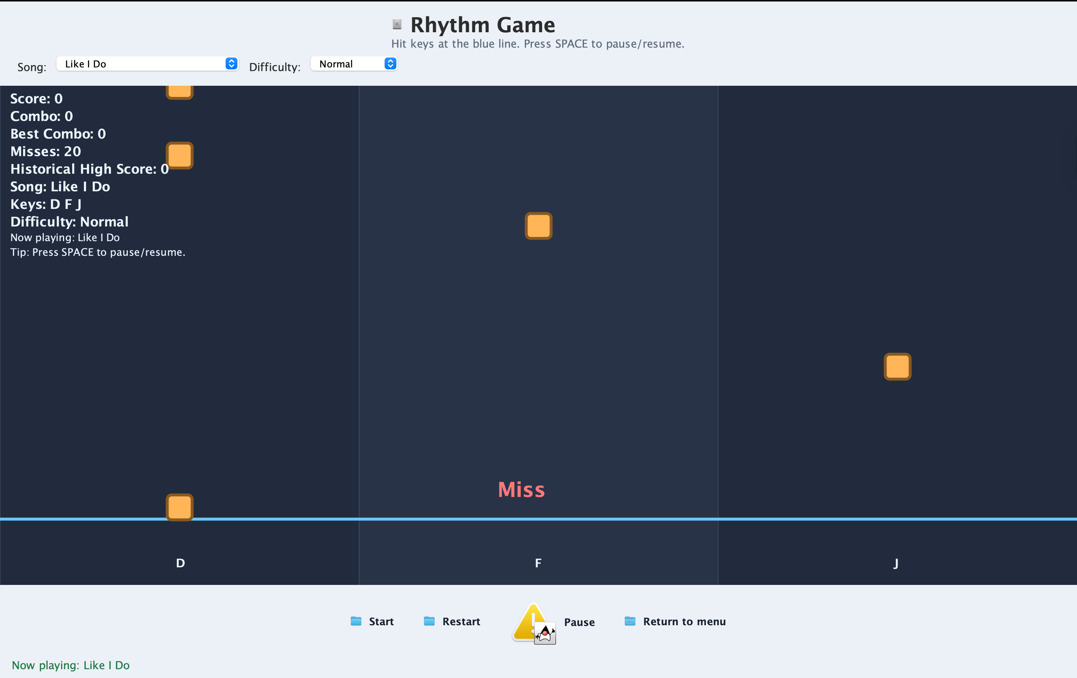This screenshot has width=1077, height=678.
Task: Click the folder icon beside Return to menu
Action: coord(630,621)
